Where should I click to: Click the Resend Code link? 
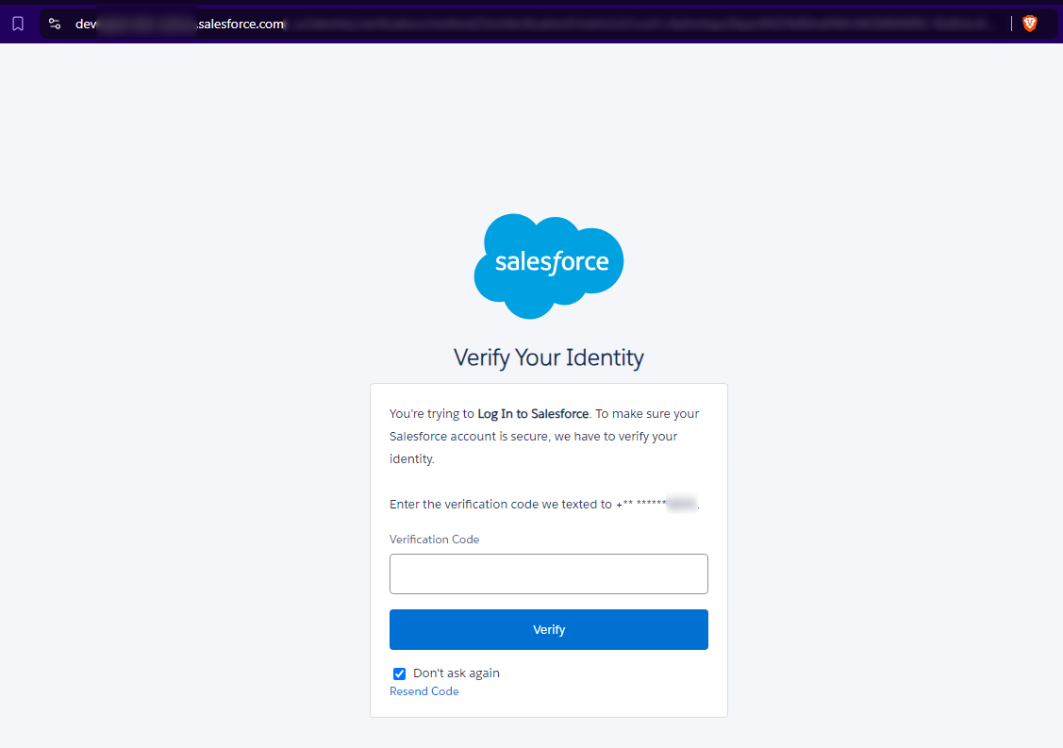(424, 691)
